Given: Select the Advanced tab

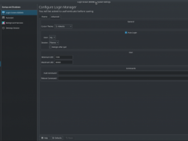Looking at the screenshot, I should (x=55, y=17).
